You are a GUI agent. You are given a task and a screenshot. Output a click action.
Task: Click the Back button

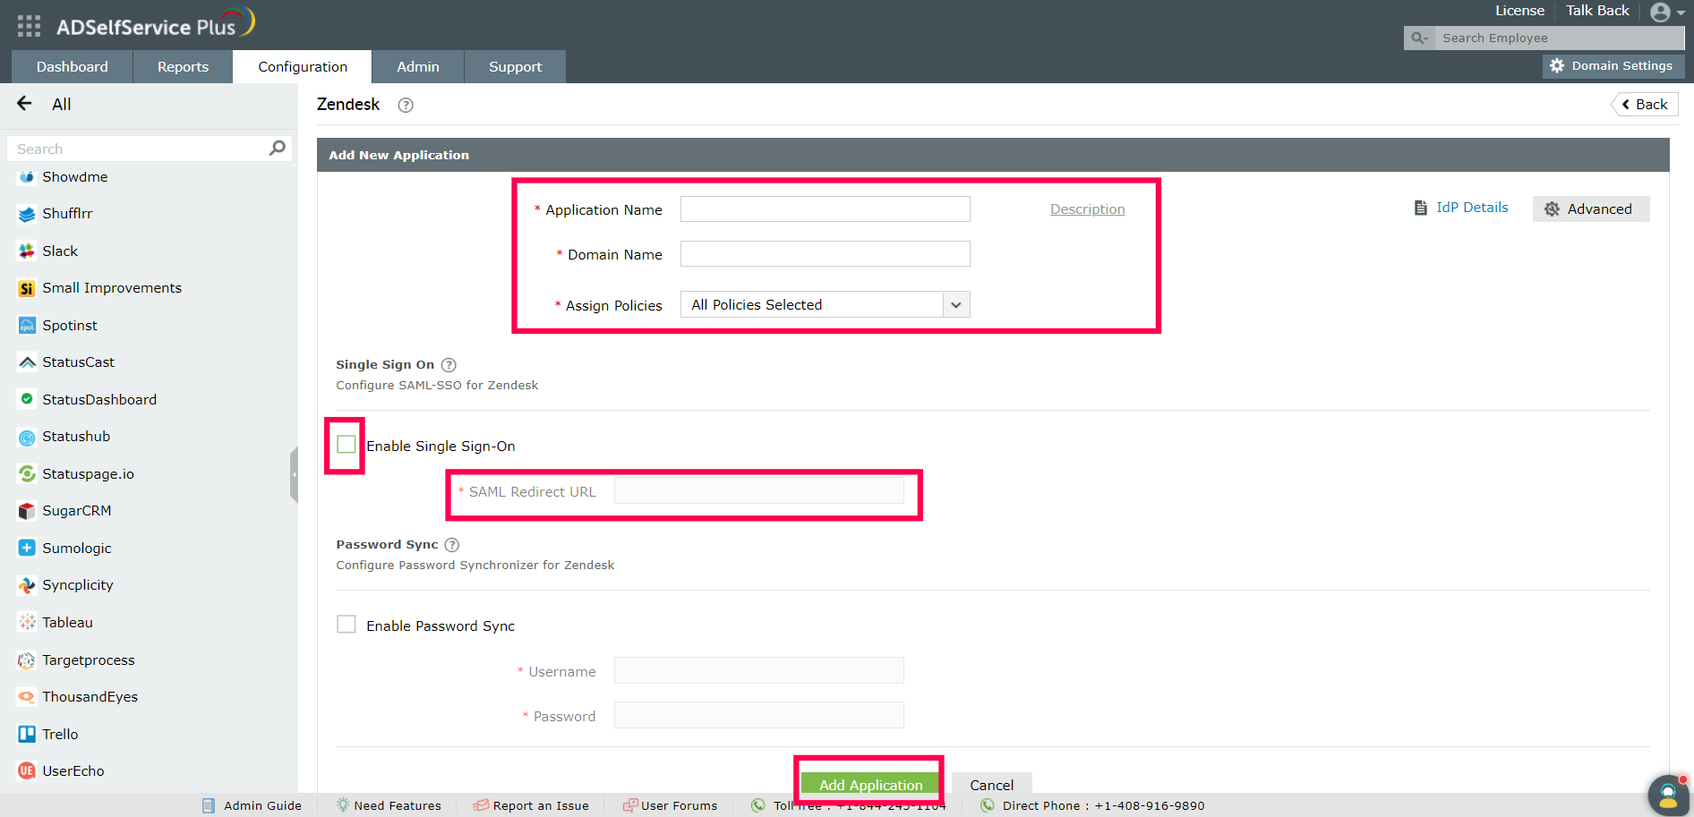point(1645,105)
